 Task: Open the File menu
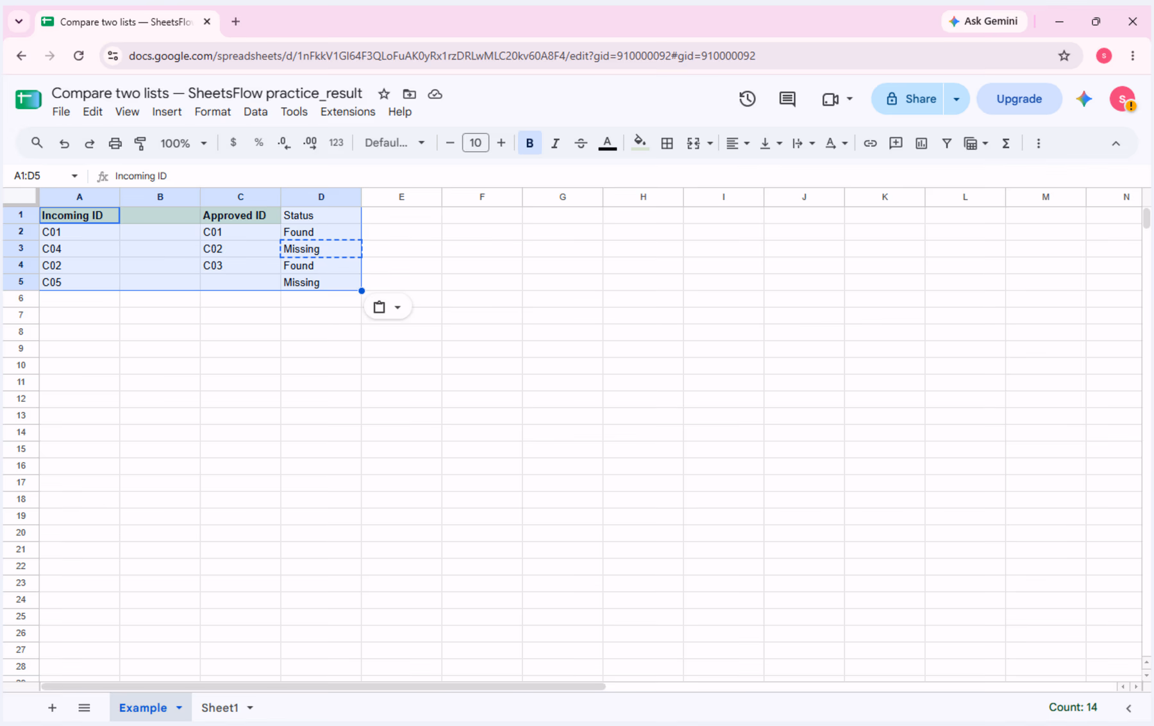coord(61,111)
